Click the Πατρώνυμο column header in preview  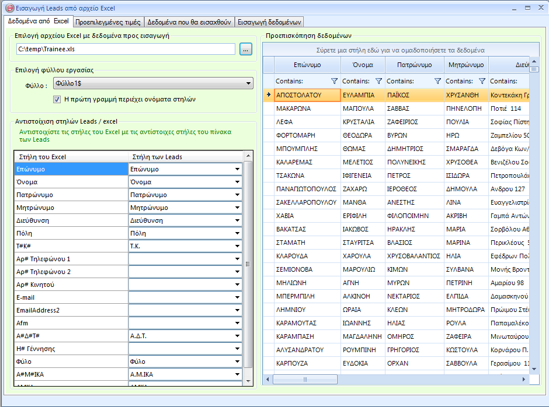click(414, 65)
